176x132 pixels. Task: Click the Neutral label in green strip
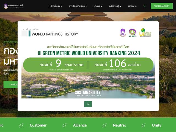[119, 125]
